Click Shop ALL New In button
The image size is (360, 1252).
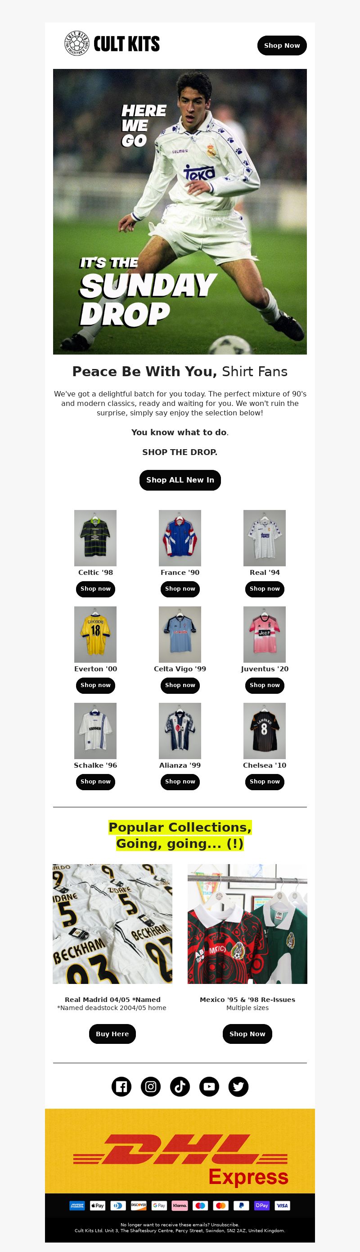[180, 480]
